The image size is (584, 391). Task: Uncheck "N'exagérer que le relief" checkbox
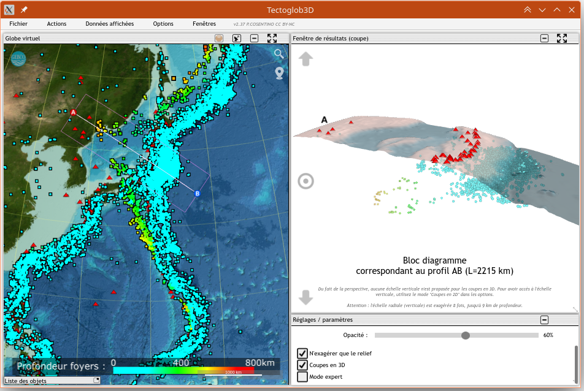[302, 353]
